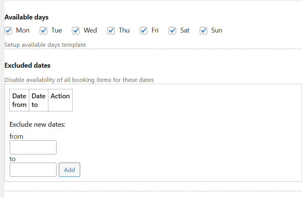This screenshot has width=302, height=197.
Task: Click the 'from' label above the first input
Action: click(x=16, y=136)
